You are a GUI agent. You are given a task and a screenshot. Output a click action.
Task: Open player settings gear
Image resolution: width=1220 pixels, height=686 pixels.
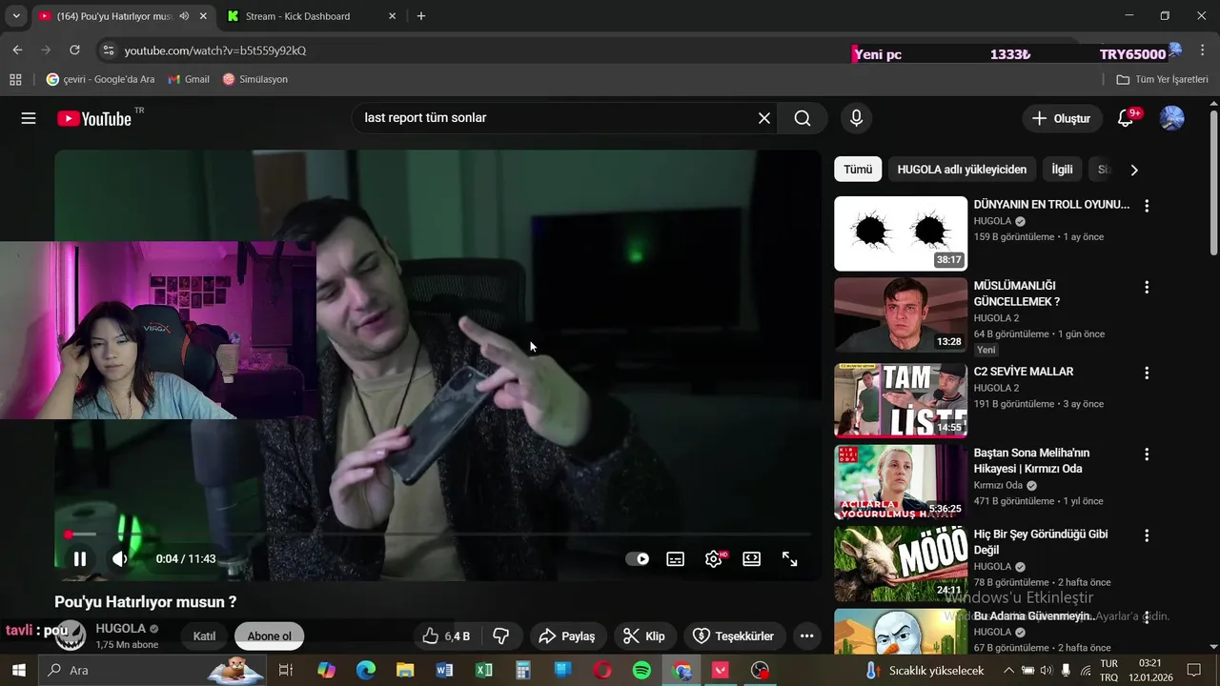[714, 559]
